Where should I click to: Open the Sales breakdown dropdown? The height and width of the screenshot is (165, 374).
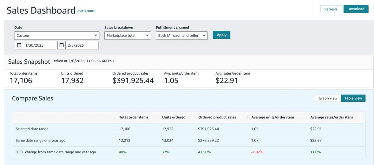coord(127,36)
